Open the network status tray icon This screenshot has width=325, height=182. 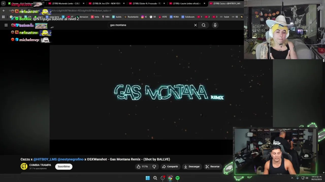(303, 178)
